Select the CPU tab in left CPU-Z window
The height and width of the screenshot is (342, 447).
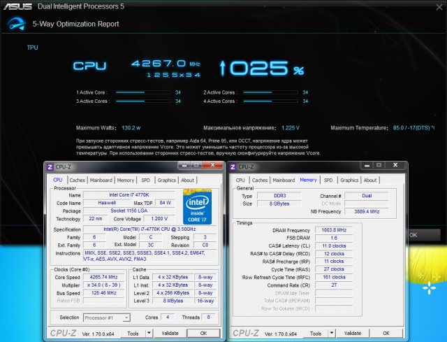(x=57, y=180)
